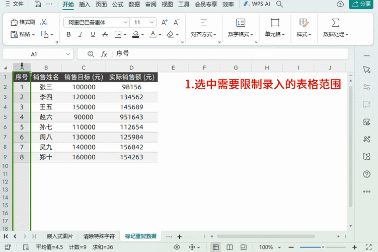Click the formula bar zoom magnifier icon

click(x=91, y=54)
